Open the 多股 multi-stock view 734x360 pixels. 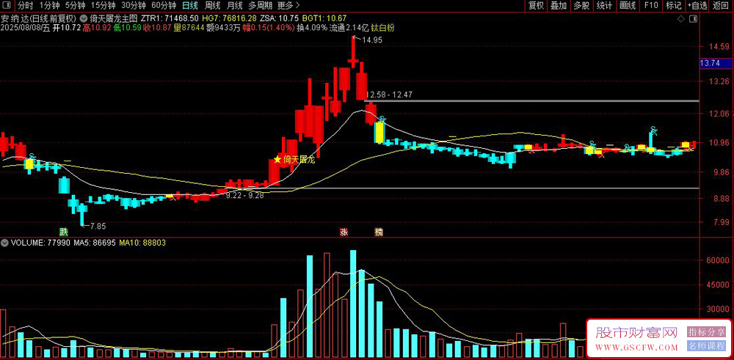(582, 6)
